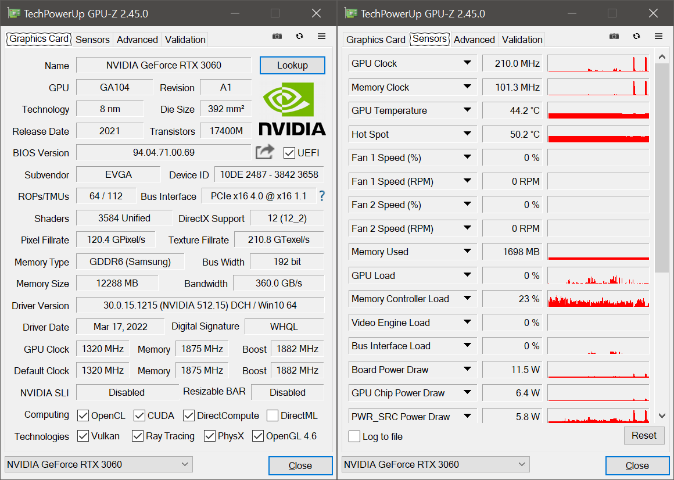Viewport: 674px width, 480px height.
Task: Click the Driver Version field
Action: [200, 305]
